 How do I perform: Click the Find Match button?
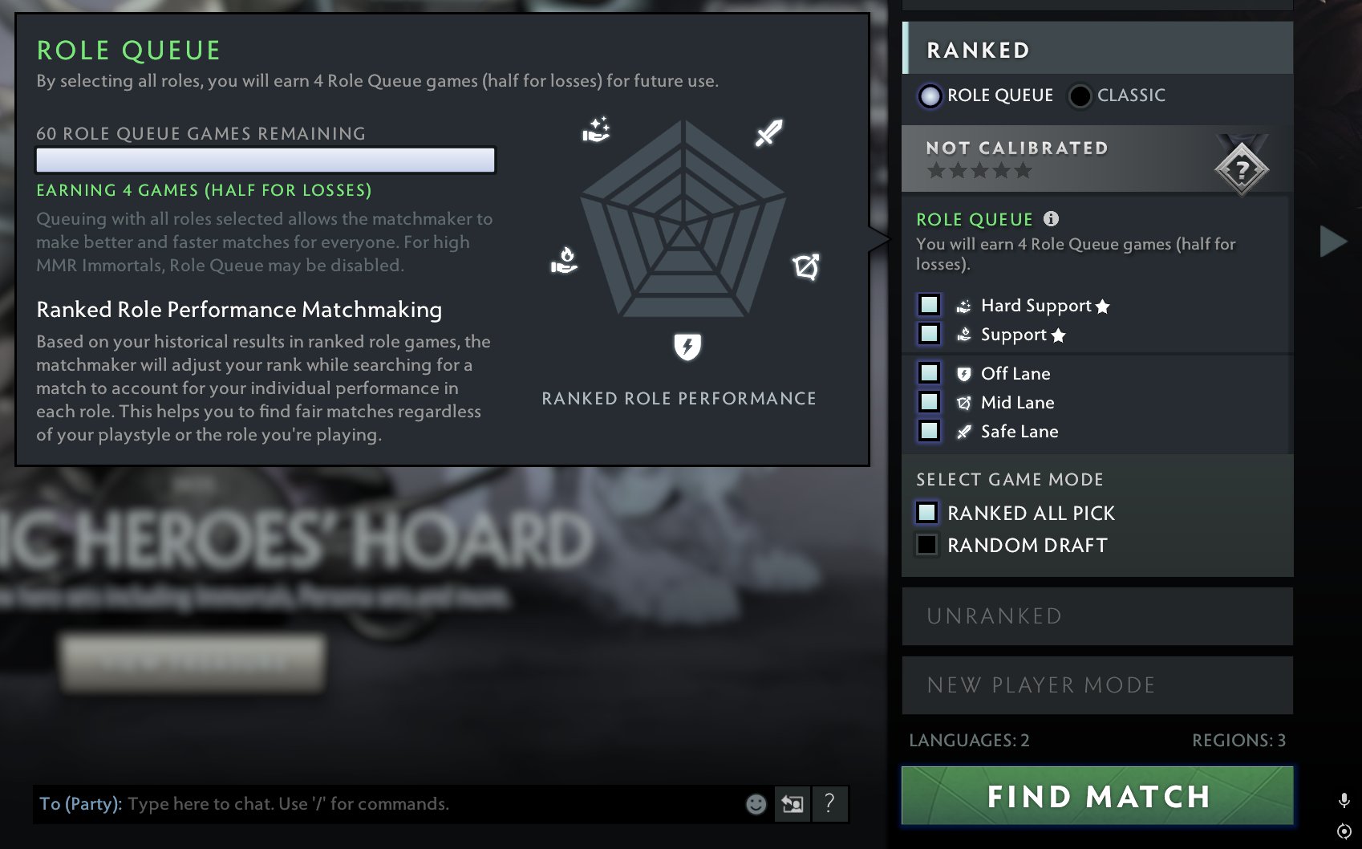click(1097, 795)
